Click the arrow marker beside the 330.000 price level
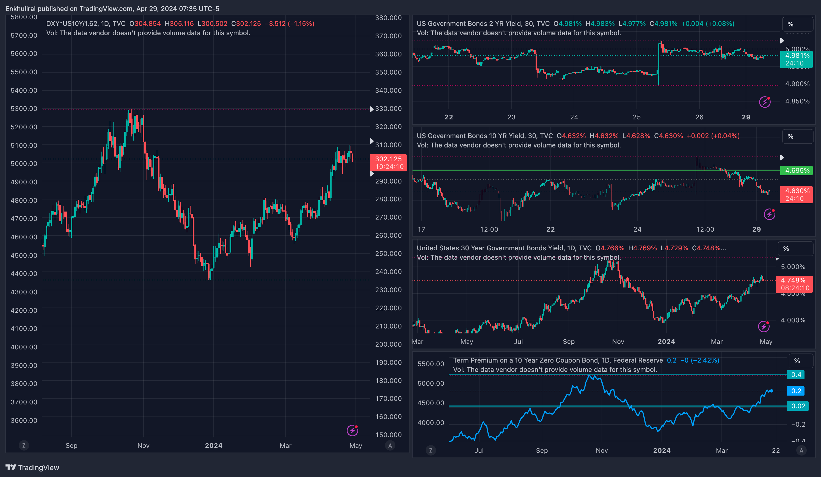The width and height of the screenshot is (821, 477). 372,109
